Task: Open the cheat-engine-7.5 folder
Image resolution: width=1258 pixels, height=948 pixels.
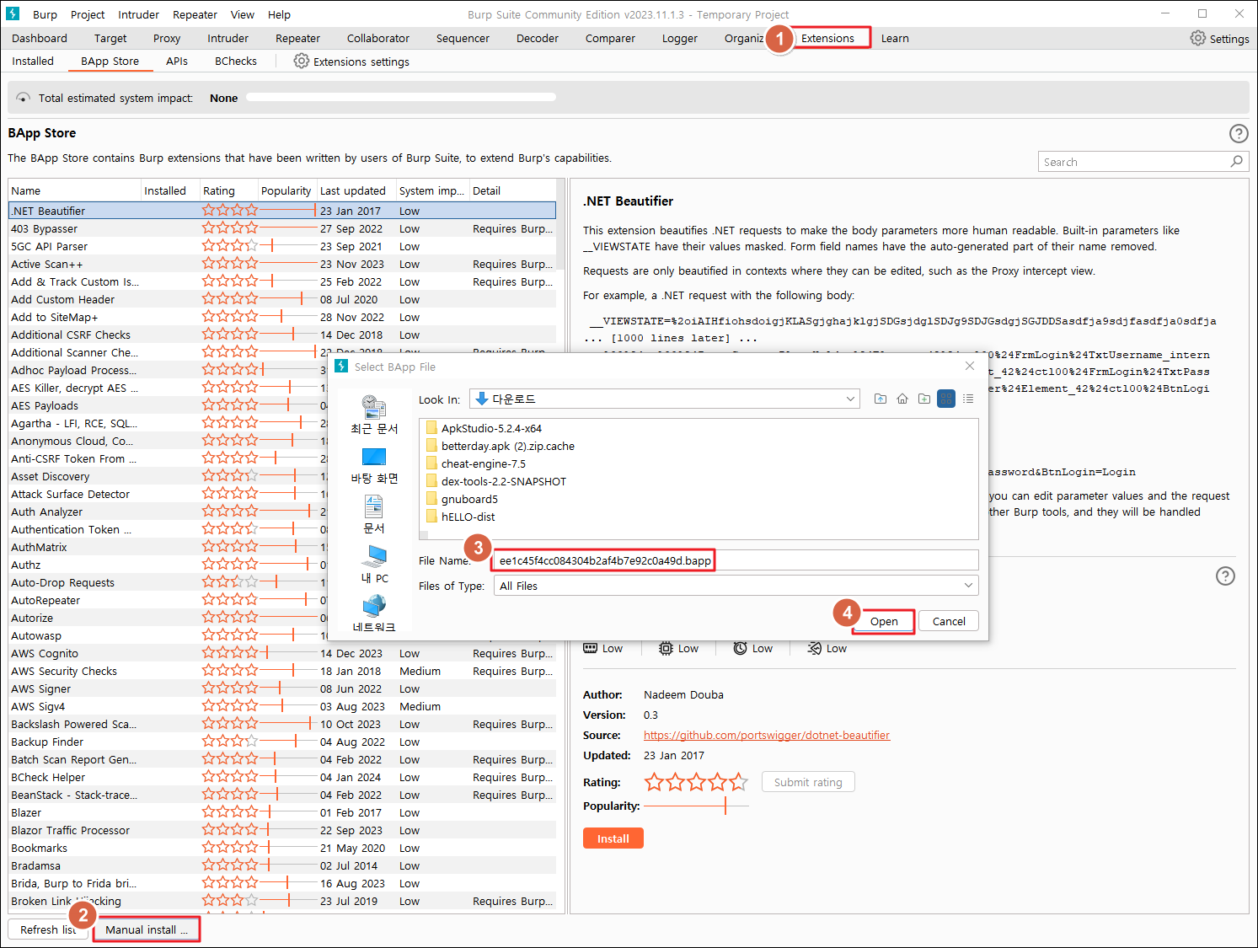Action: 483,463
